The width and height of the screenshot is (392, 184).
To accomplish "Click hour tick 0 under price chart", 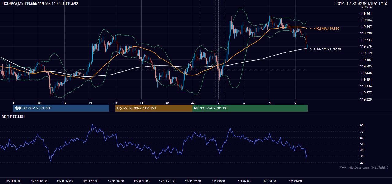I will coord(218,102).
